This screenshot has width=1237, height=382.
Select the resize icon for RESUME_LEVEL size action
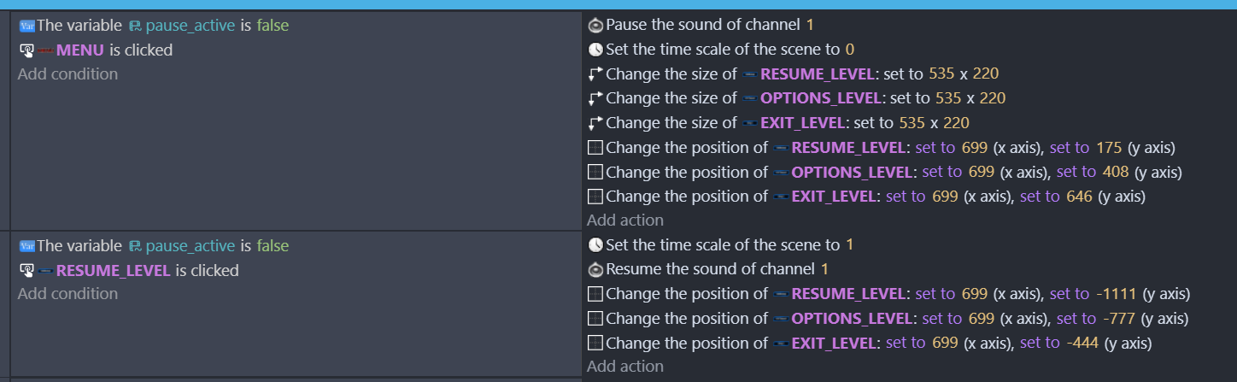[x=596, y=73]
